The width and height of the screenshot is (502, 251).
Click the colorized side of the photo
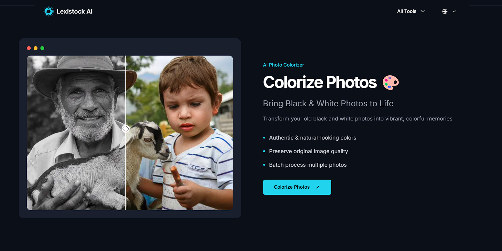click(179, 133)
